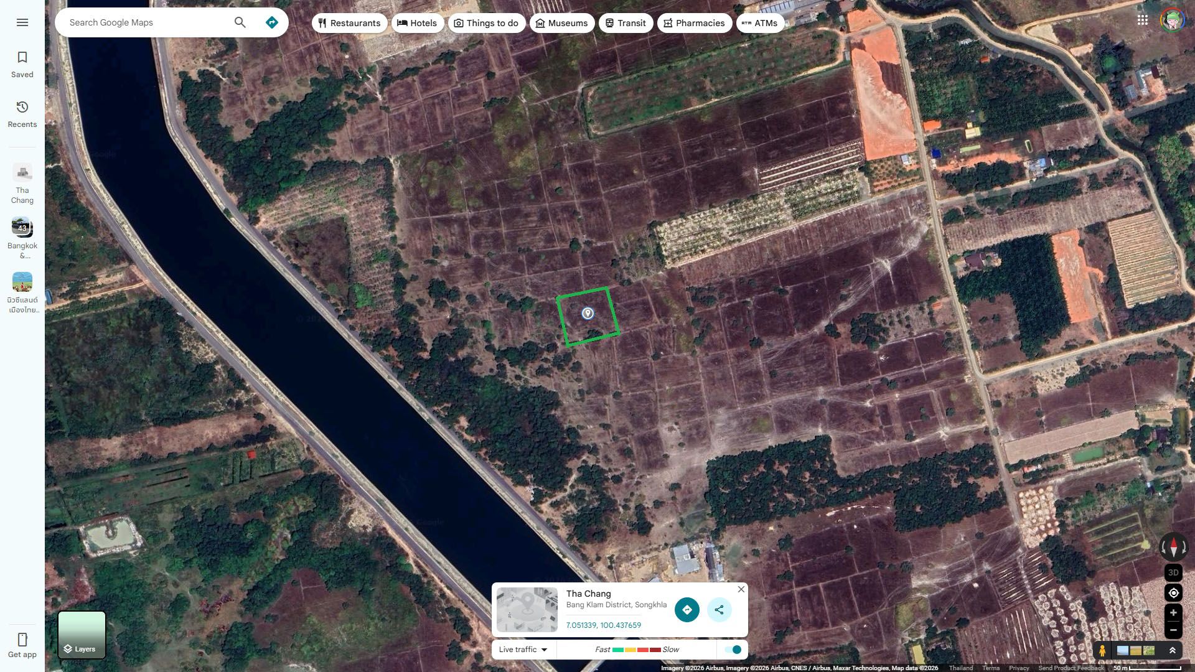Open the Google apps grid
1195x672 pixels.
pyautogui.click(x=1143, y=20)
